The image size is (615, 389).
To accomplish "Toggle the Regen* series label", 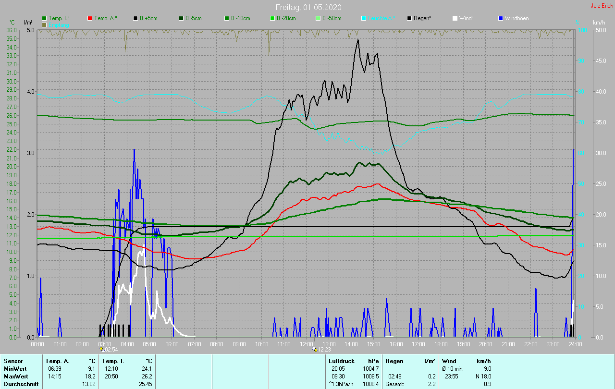I will point(423,18).
